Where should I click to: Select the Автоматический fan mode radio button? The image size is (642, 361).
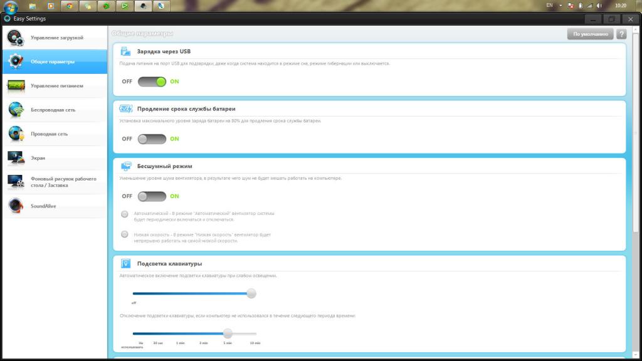125,214
